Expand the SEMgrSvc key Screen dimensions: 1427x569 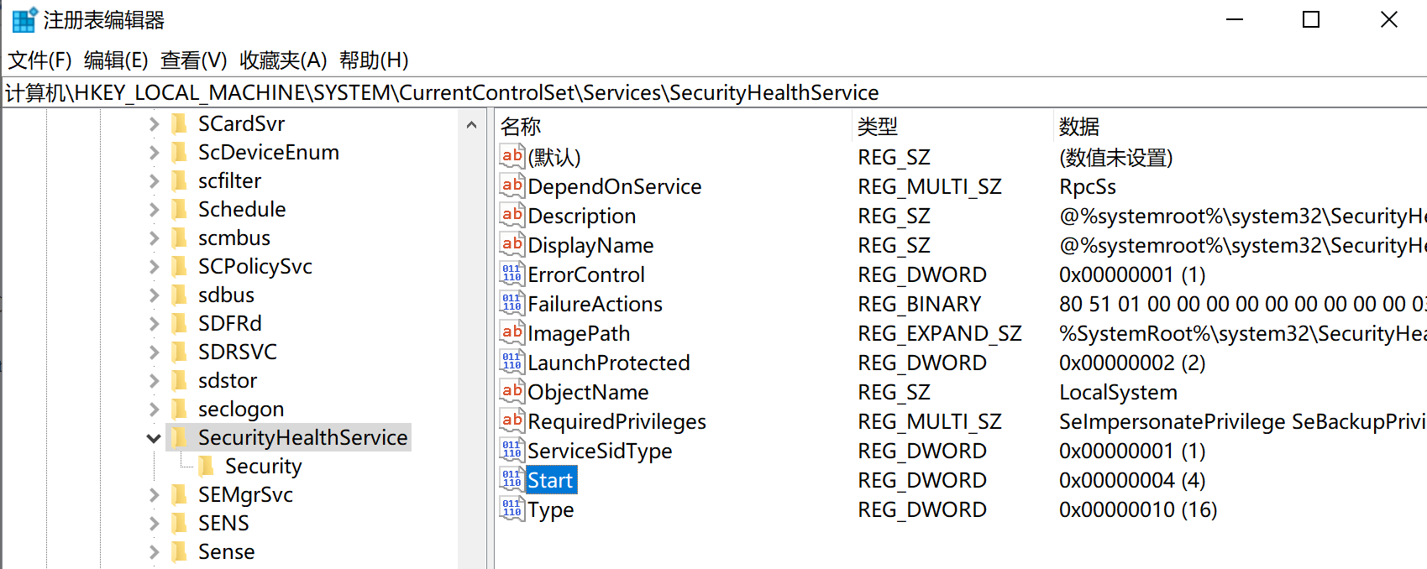[154, 495]
